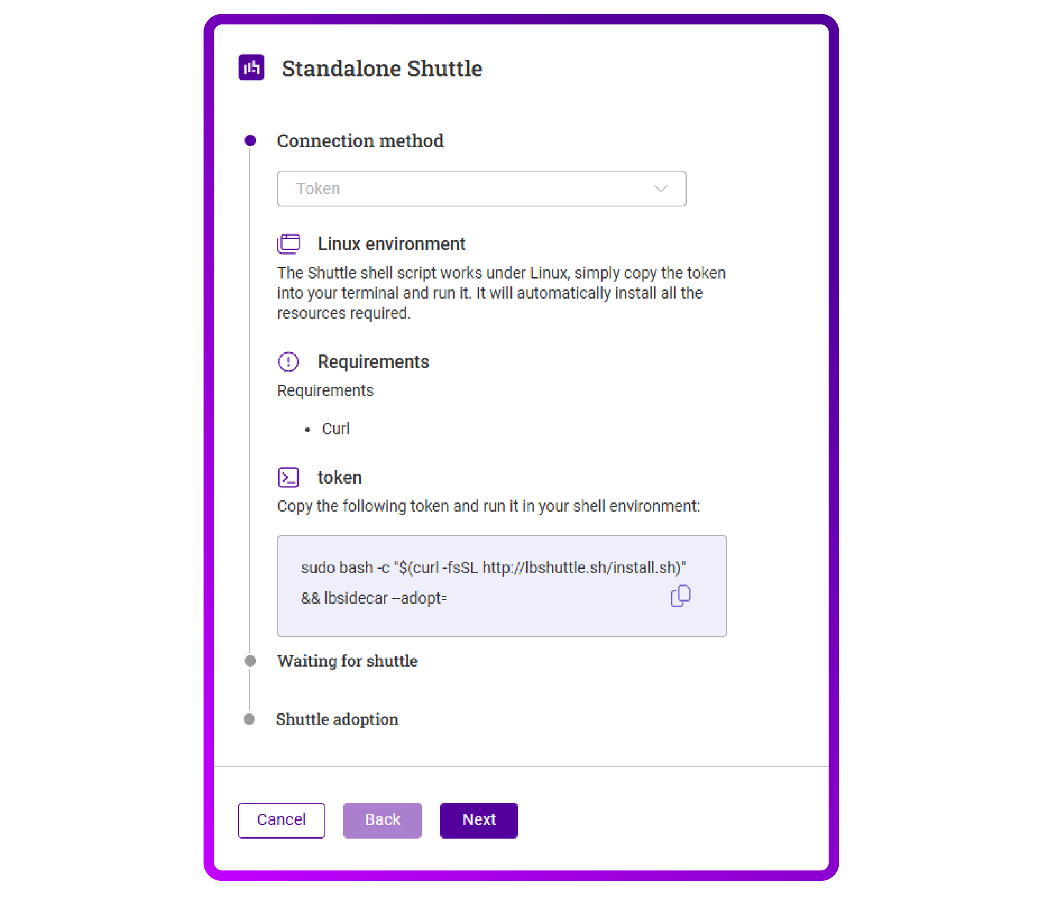This screenshot has width=1048, height=908.
Task: Click the Requirements exclamation icon
Action: point(288,361)
